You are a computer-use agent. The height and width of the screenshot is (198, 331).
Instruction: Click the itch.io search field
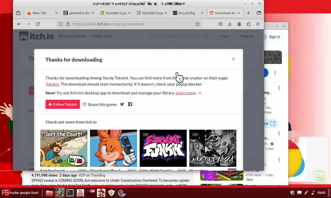tap(180, 36)
